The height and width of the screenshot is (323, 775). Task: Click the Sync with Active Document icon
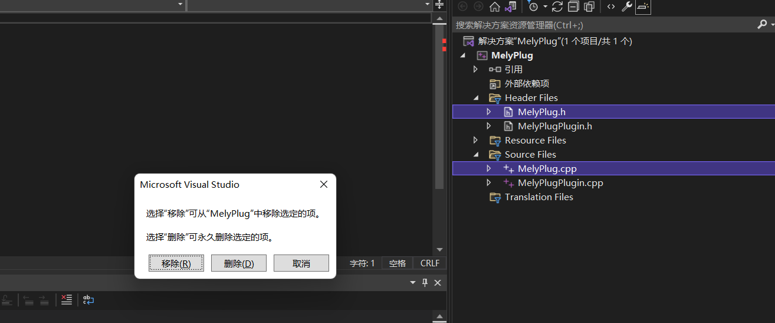pos(558,6)
